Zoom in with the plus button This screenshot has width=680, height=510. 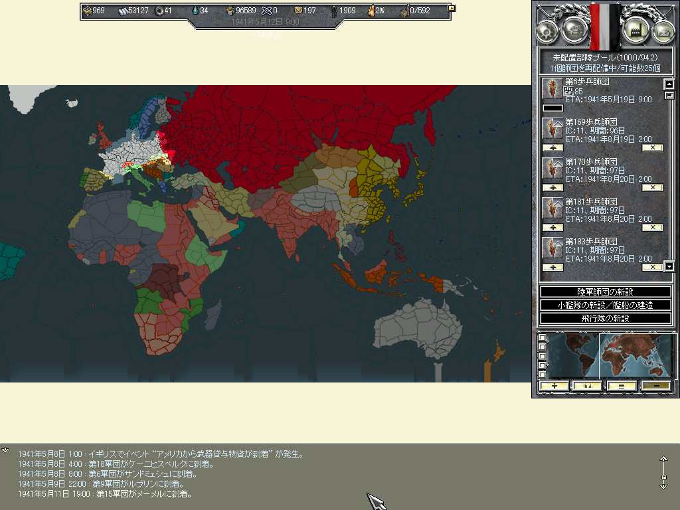coord(554,386)
